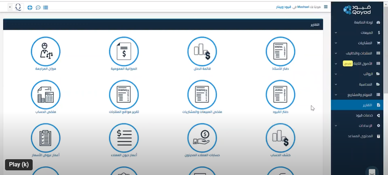Click the Account Statement (كشف الحساب) label
Screen dimensions: 388x175
coord(280,155)
